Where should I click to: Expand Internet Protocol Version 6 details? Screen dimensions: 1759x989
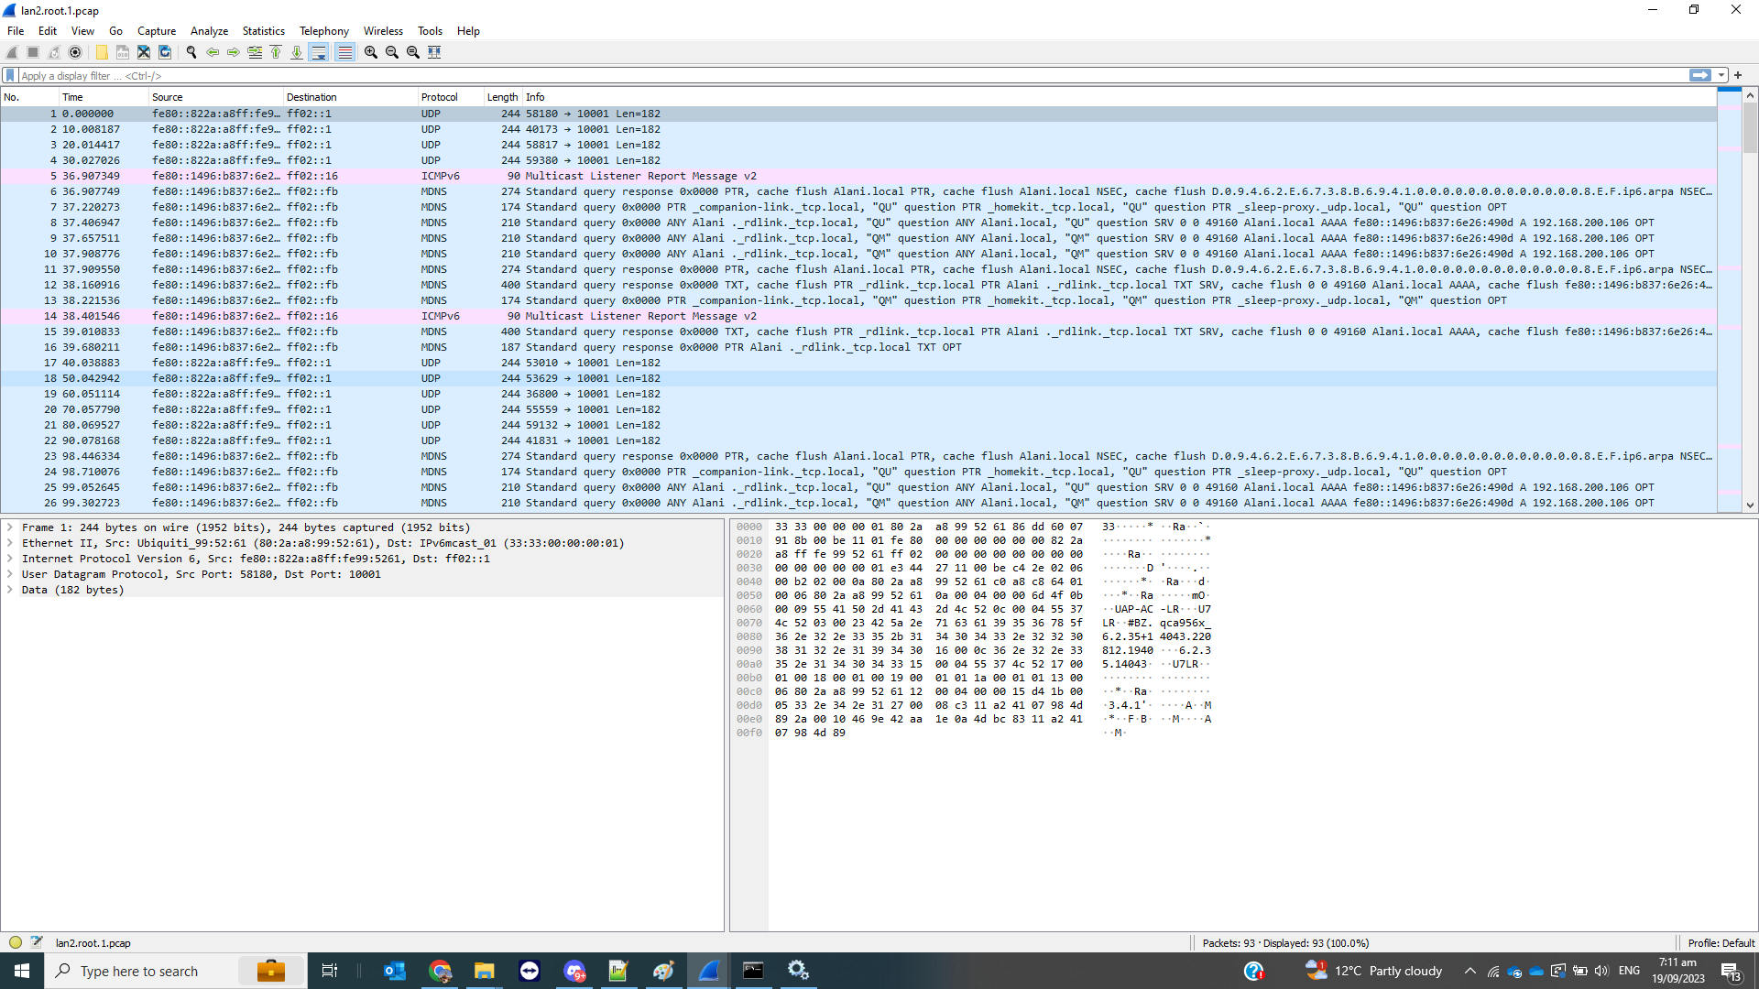pyautogui.click(x=10, y=559)
